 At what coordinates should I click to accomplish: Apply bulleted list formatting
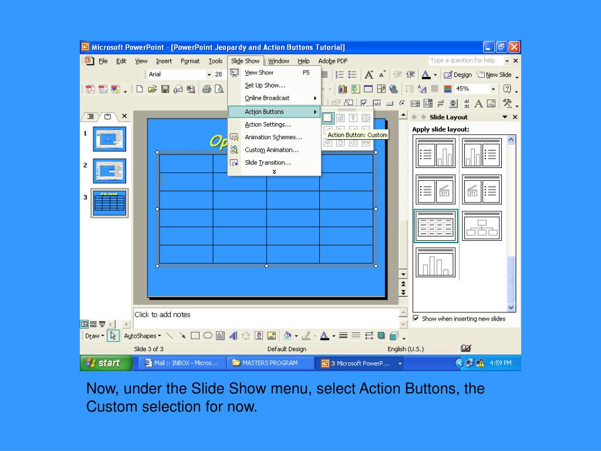pos(352,75)
